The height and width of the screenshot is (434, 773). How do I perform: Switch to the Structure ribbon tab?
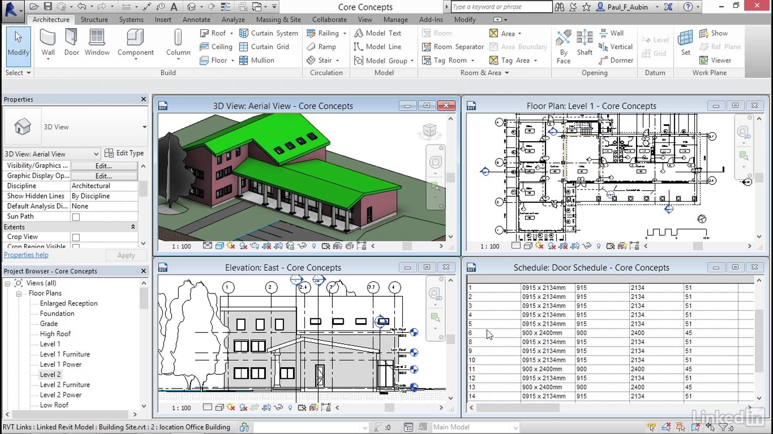pyautogui.click(x=94, y=19)
